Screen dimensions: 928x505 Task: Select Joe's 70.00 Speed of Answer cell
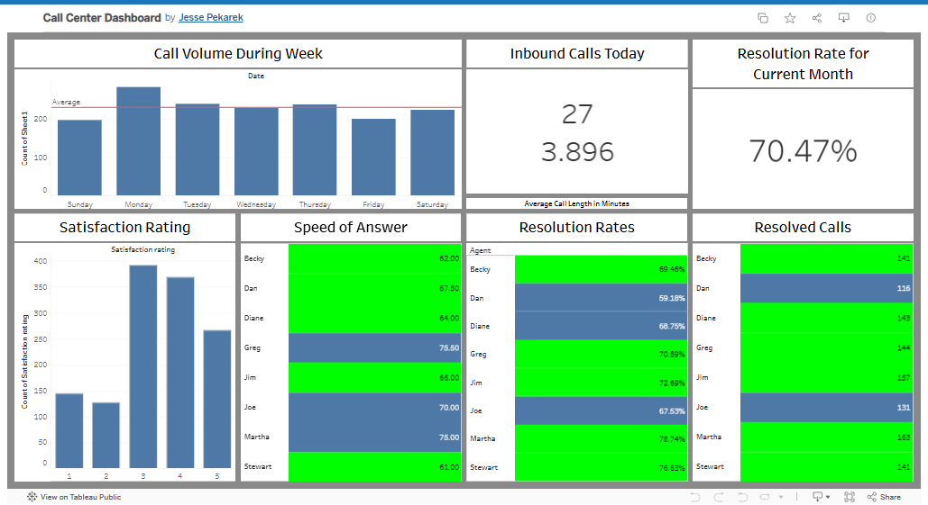(374, 408)
